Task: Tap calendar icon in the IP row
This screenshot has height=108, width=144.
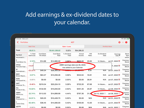Action: click(119, 70)
